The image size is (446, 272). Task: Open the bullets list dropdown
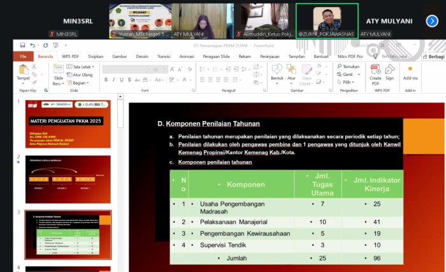coord(208,69)
